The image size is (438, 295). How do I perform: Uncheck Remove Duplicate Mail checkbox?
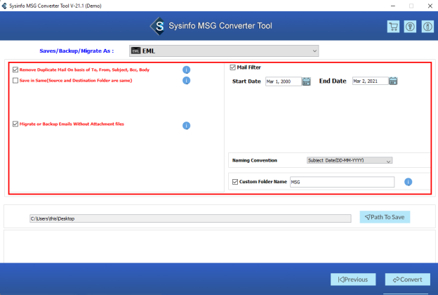(15, 70)
